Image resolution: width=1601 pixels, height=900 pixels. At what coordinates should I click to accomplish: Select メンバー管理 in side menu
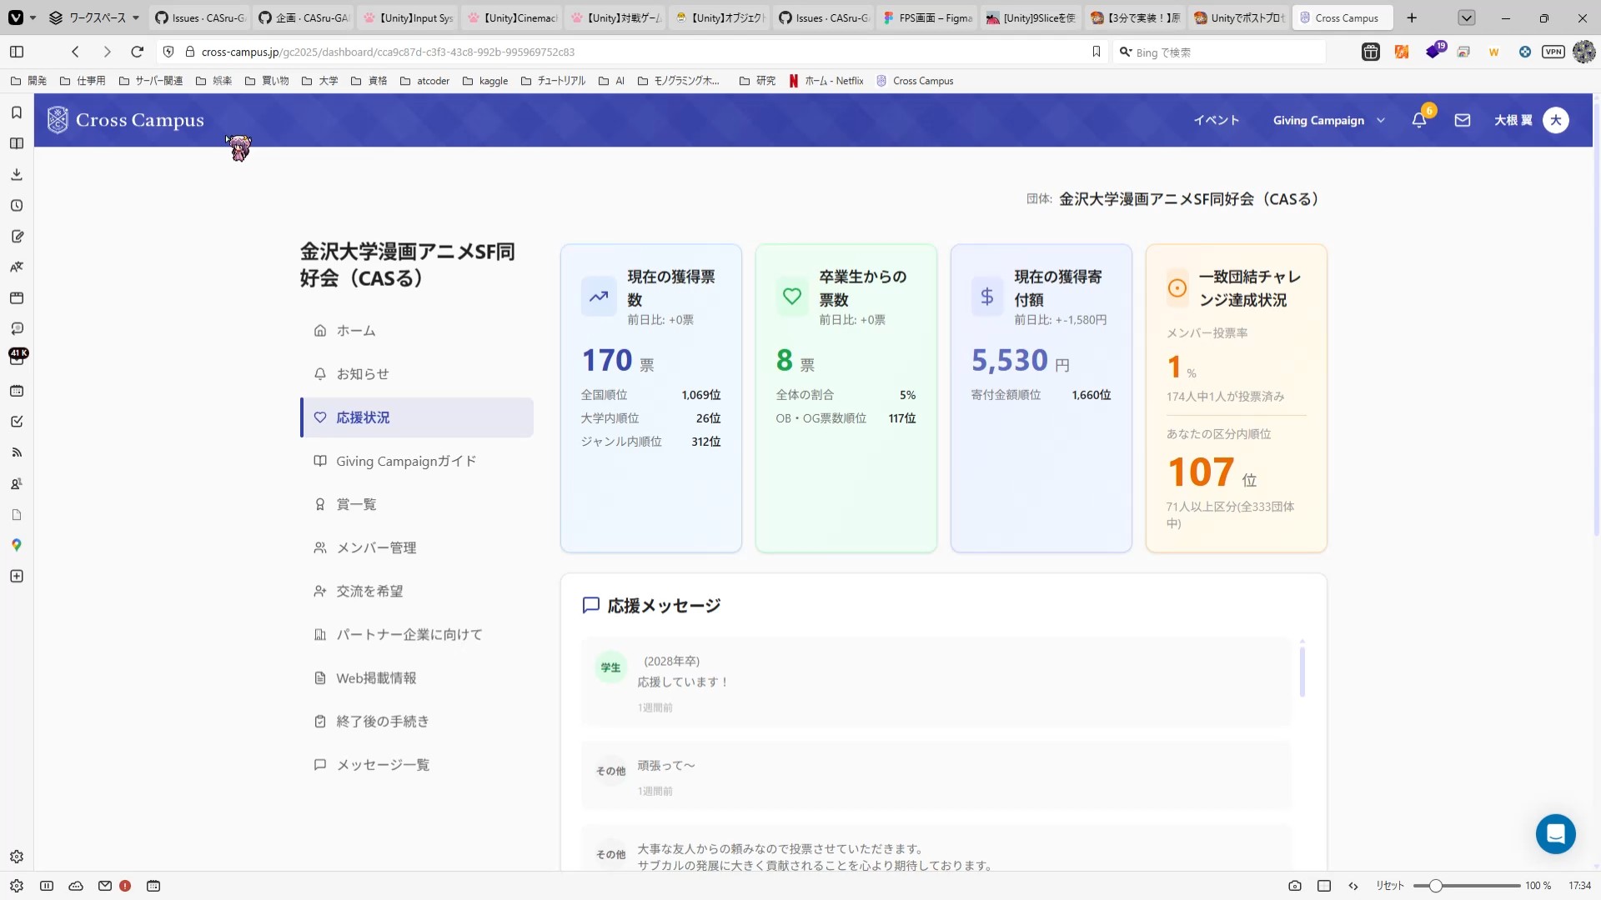click(x=375, y=547)
